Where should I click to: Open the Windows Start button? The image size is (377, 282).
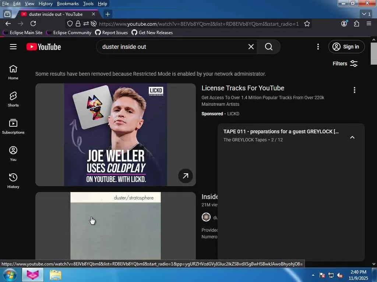10,275
